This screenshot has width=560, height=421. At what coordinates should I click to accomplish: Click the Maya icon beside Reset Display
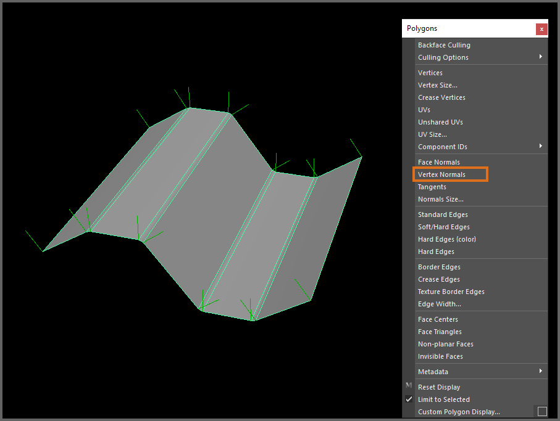click(x=408, y=386)
